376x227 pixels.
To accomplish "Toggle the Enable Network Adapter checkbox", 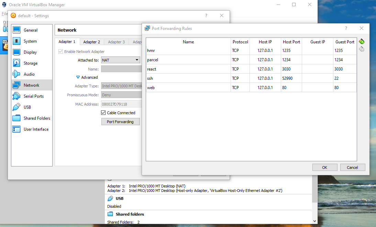I will pyautogui.click(x=61, y=51).
